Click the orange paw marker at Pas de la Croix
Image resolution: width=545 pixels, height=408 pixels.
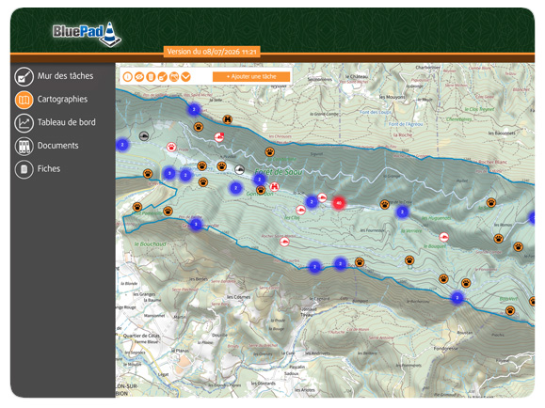pos(384,205)
